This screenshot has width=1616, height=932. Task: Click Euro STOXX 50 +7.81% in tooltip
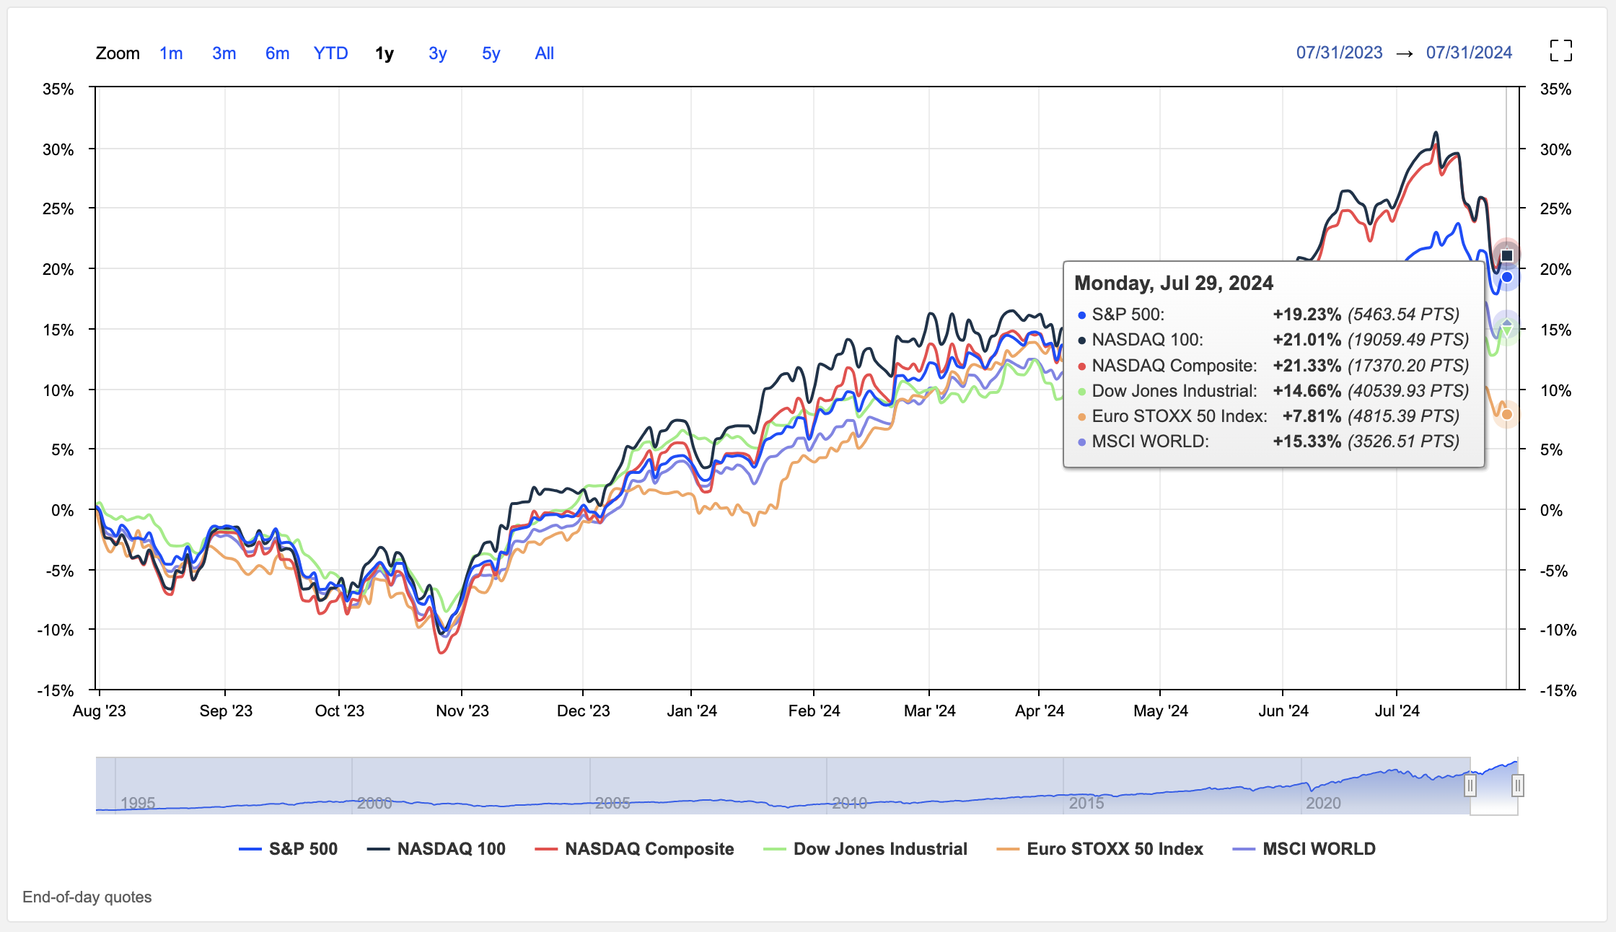tap(1312, 416)
